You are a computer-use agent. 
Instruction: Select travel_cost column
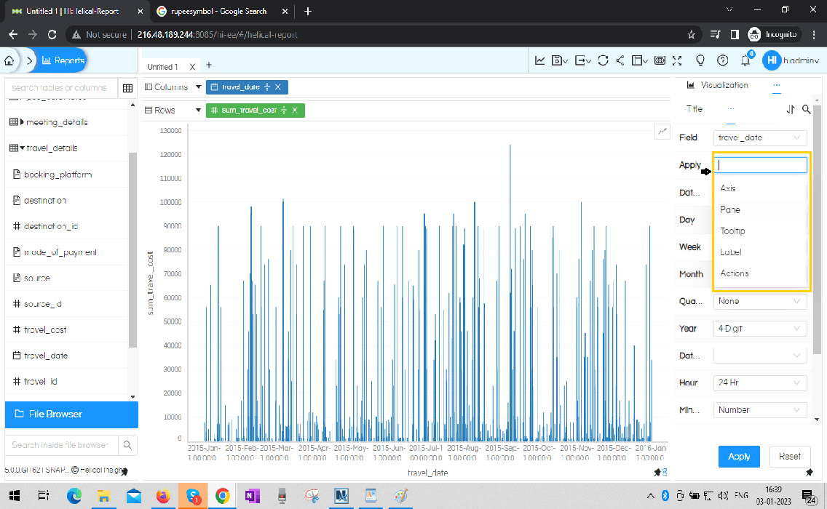45,330
